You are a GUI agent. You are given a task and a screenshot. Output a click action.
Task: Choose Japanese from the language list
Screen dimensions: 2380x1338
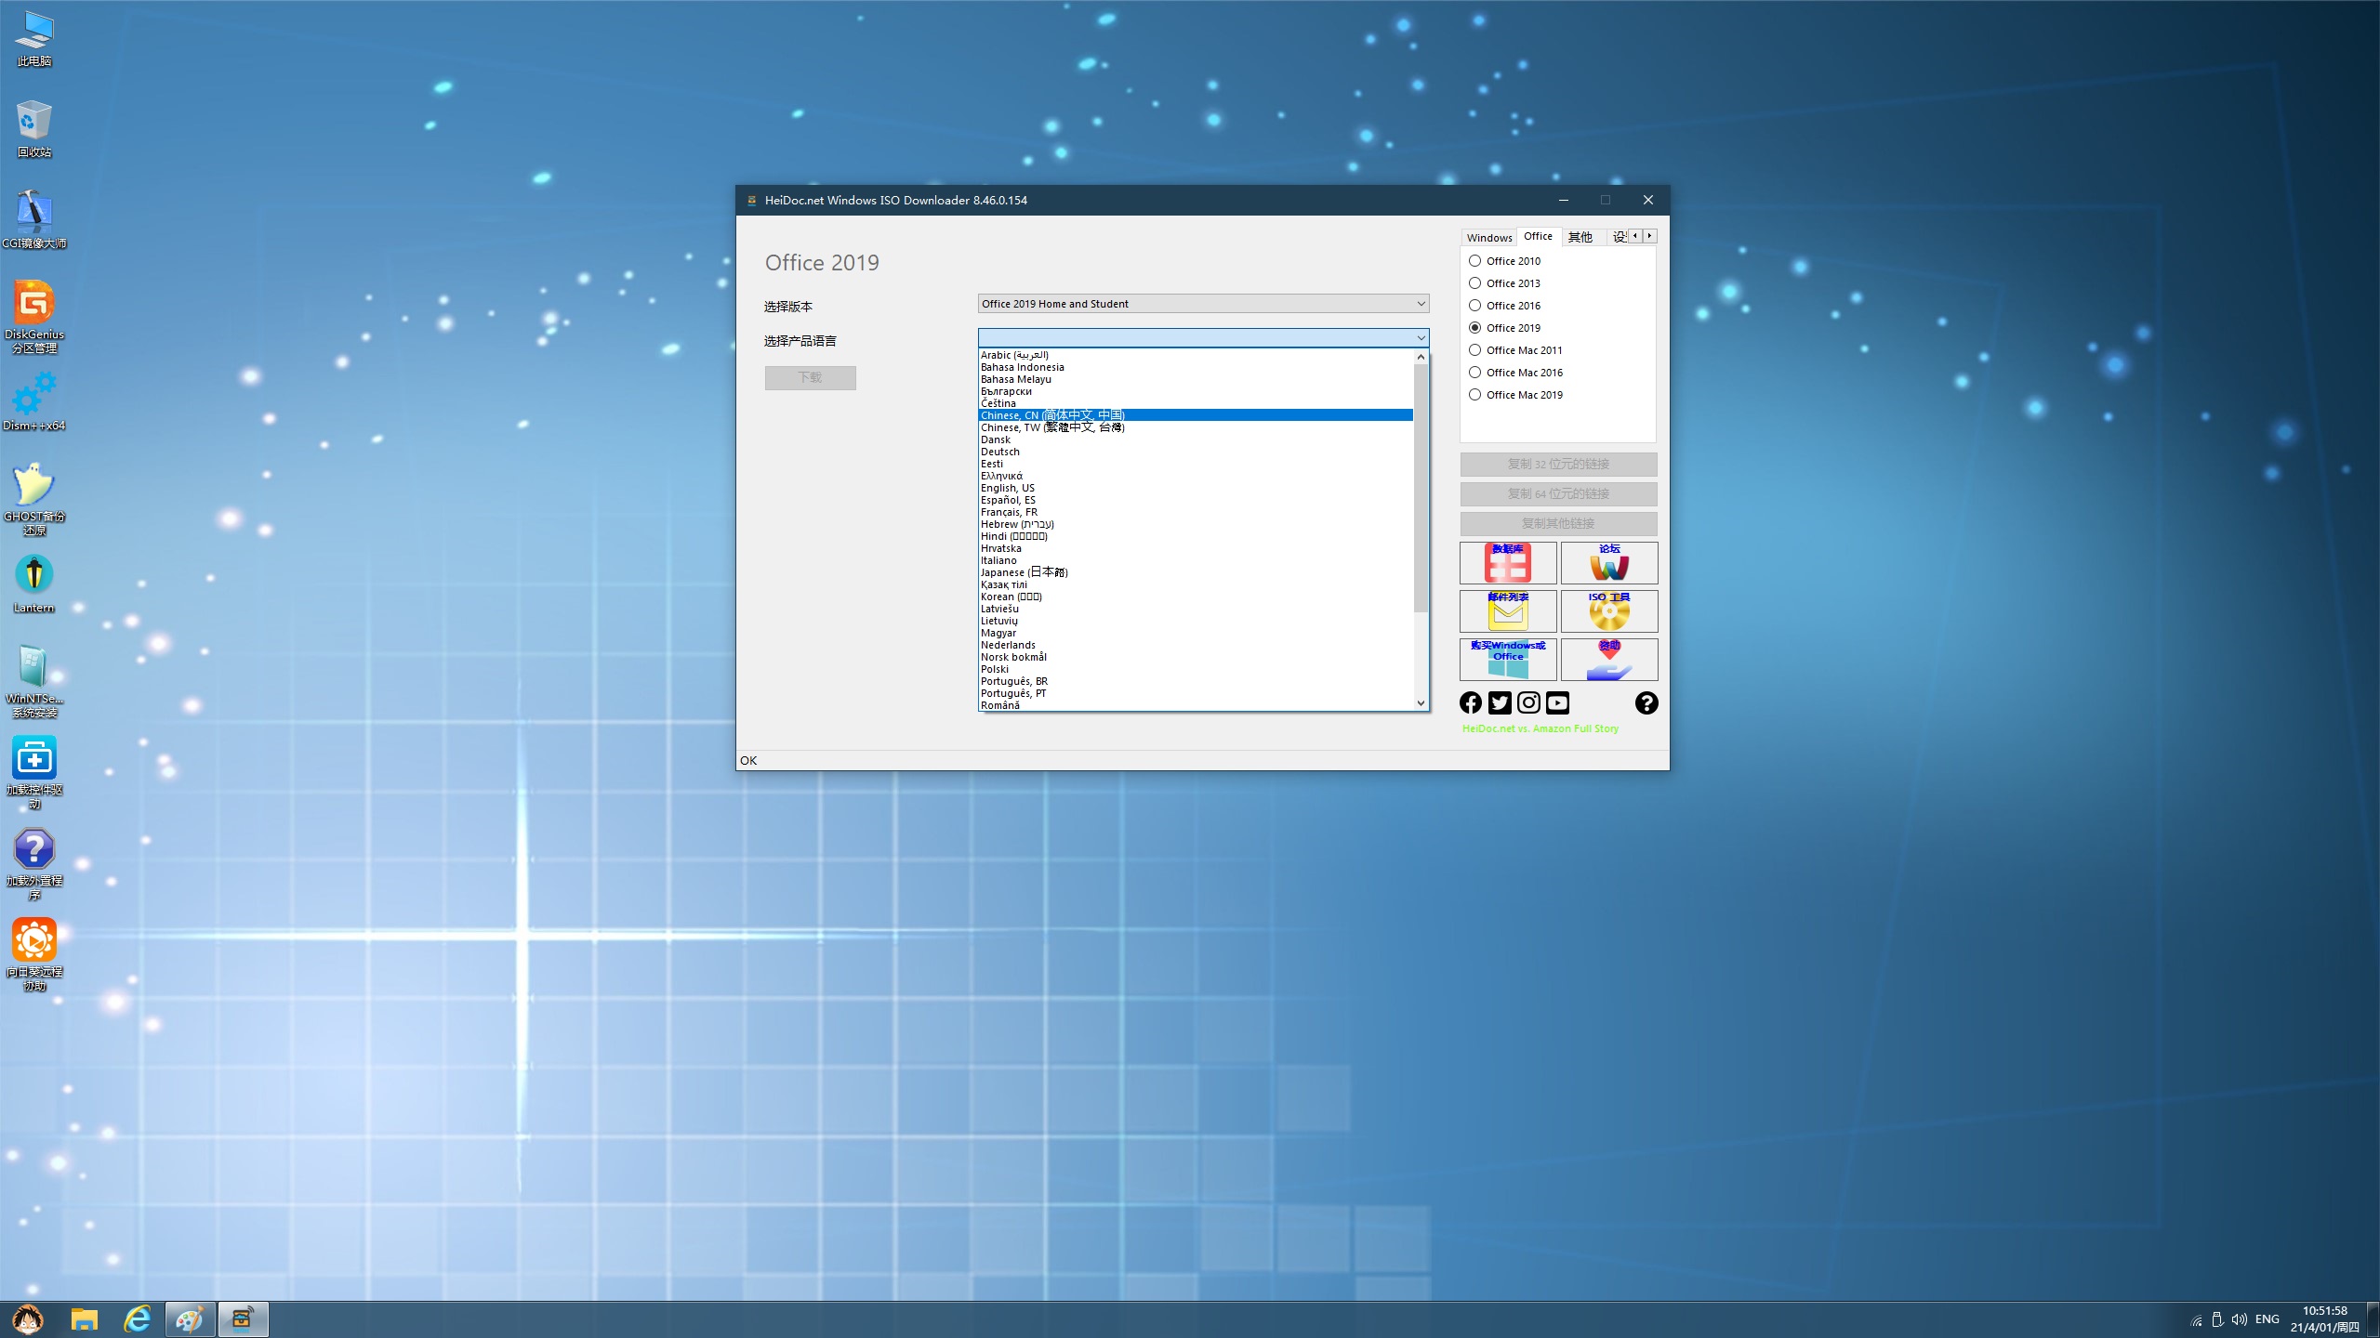coord(1196,572)
